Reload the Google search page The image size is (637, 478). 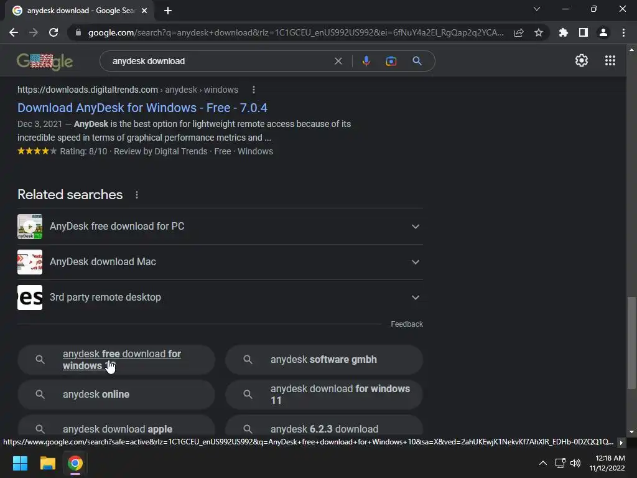(53, 32)
